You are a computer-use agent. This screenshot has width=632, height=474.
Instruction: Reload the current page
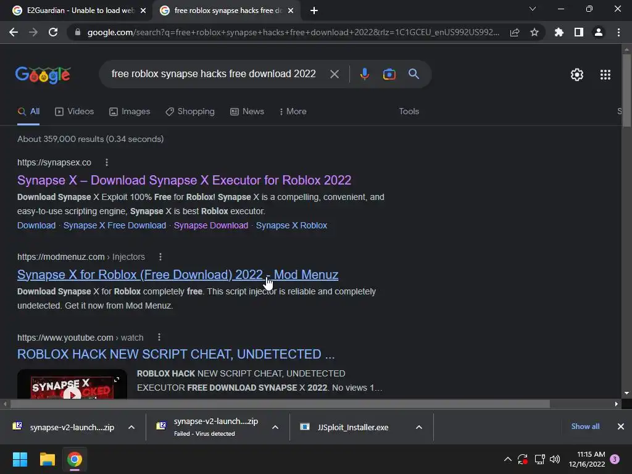coord(53,32)
